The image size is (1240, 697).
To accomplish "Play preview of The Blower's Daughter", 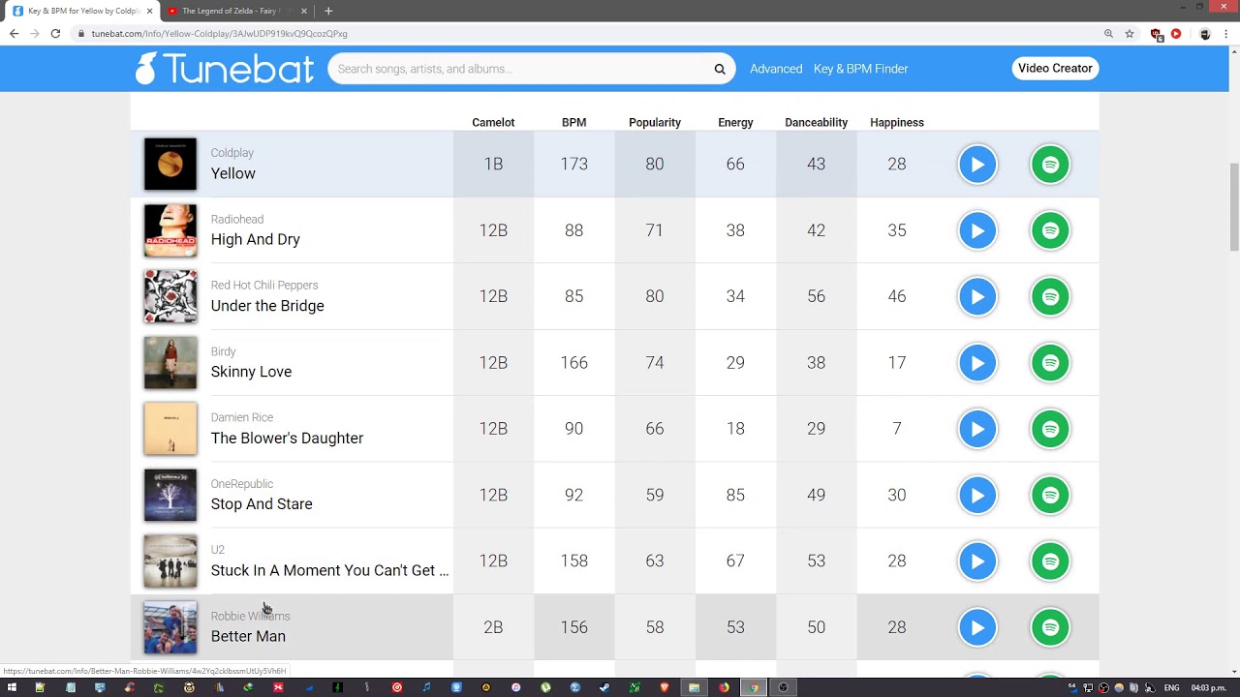I will click(977, 429).
